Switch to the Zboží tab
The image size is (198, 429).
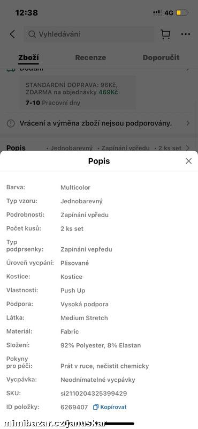(x=28, y=57)
